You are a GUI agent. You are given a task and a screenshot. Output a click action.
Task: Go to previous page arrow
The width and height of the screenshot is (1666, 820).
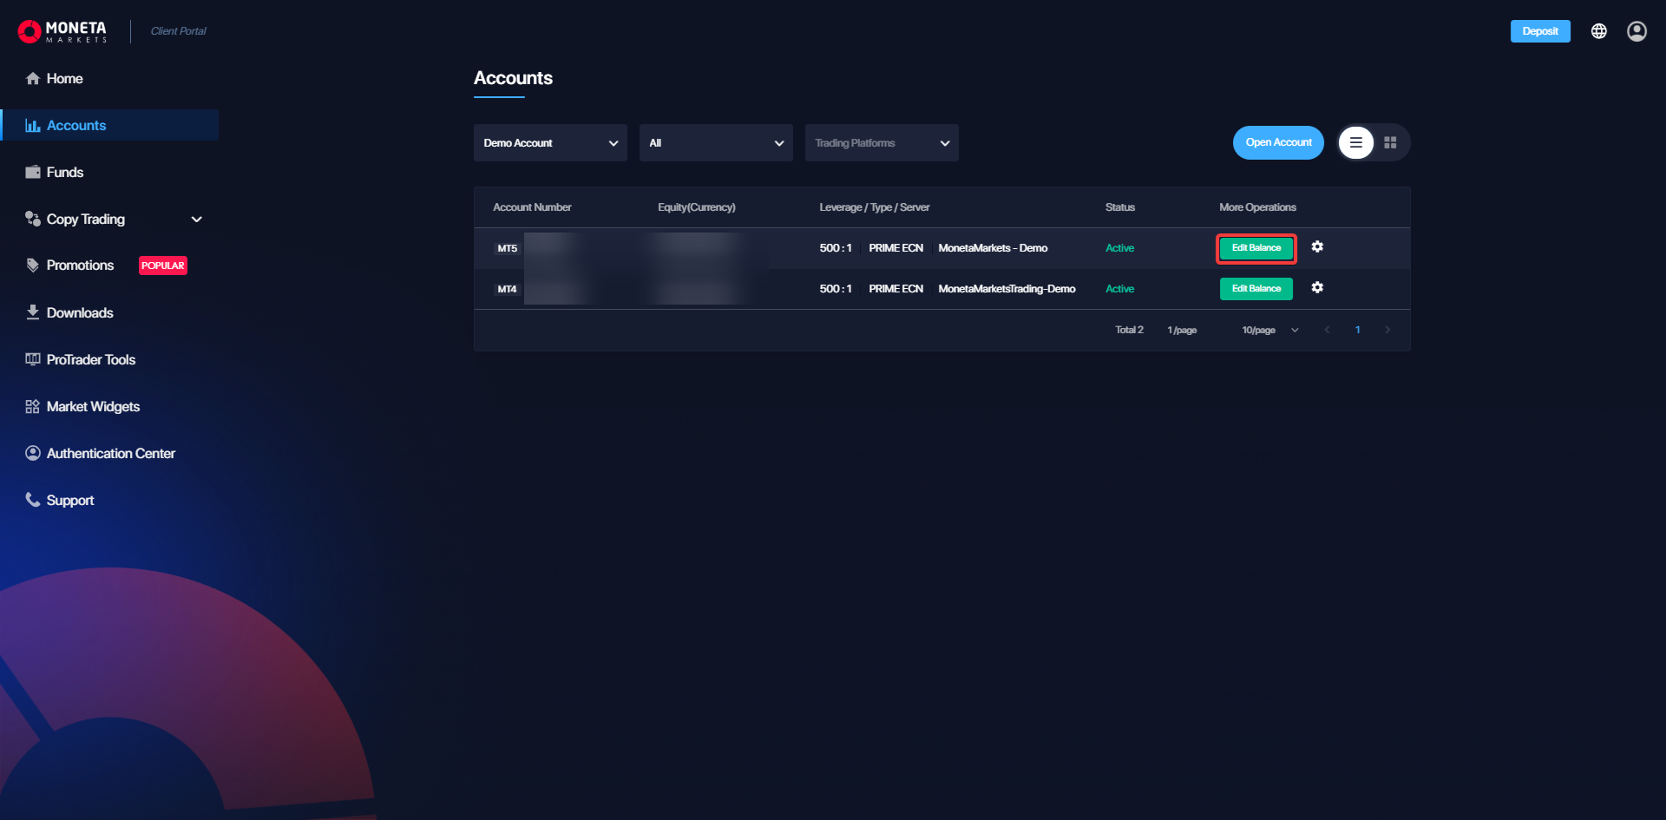(x=1327, y=330)
